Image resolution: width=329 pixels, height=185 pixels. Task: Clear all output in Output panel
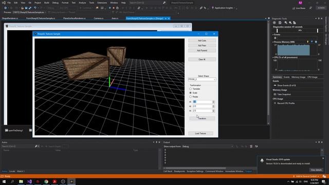pos(251,146)
